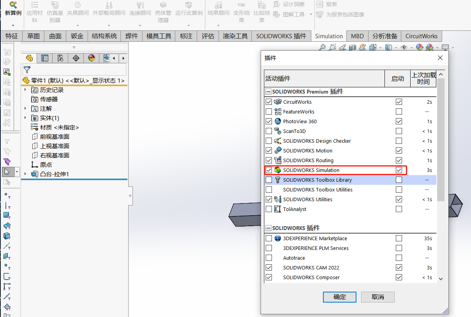Expand the 历史记录 tree node
Image resolution: width=471 pixels, height=317 pixels.
[25, 90]
